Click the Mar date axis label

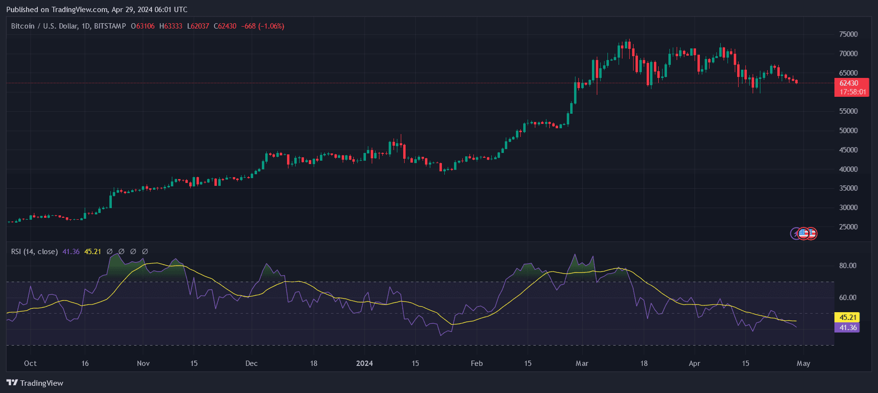(x=582, y=363)
